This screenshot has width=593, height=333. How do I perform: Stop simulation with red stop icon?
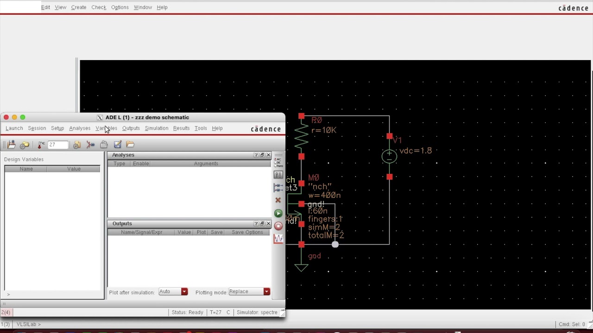click(x=278, y=226)
